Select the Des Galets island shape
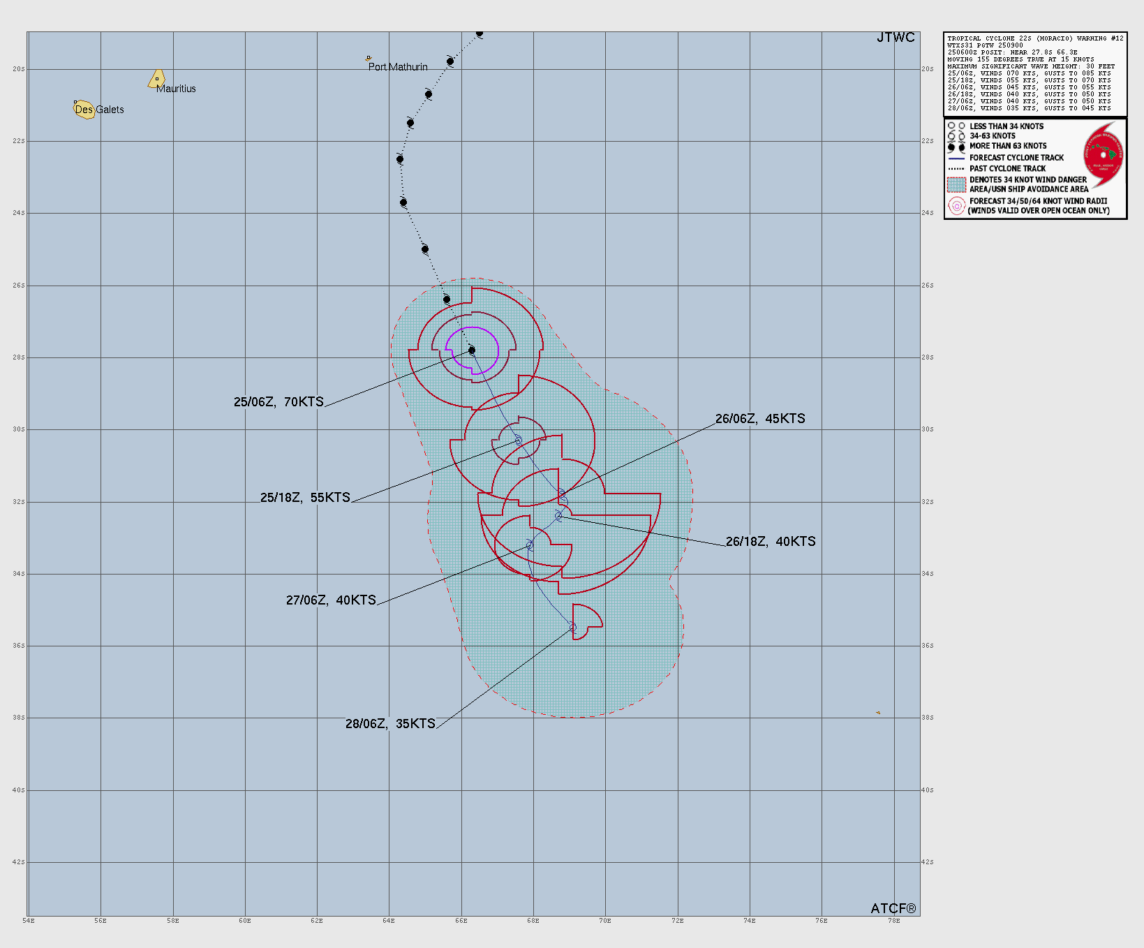1144x948 pixels. pyautogui.click(x=84, y=109)
